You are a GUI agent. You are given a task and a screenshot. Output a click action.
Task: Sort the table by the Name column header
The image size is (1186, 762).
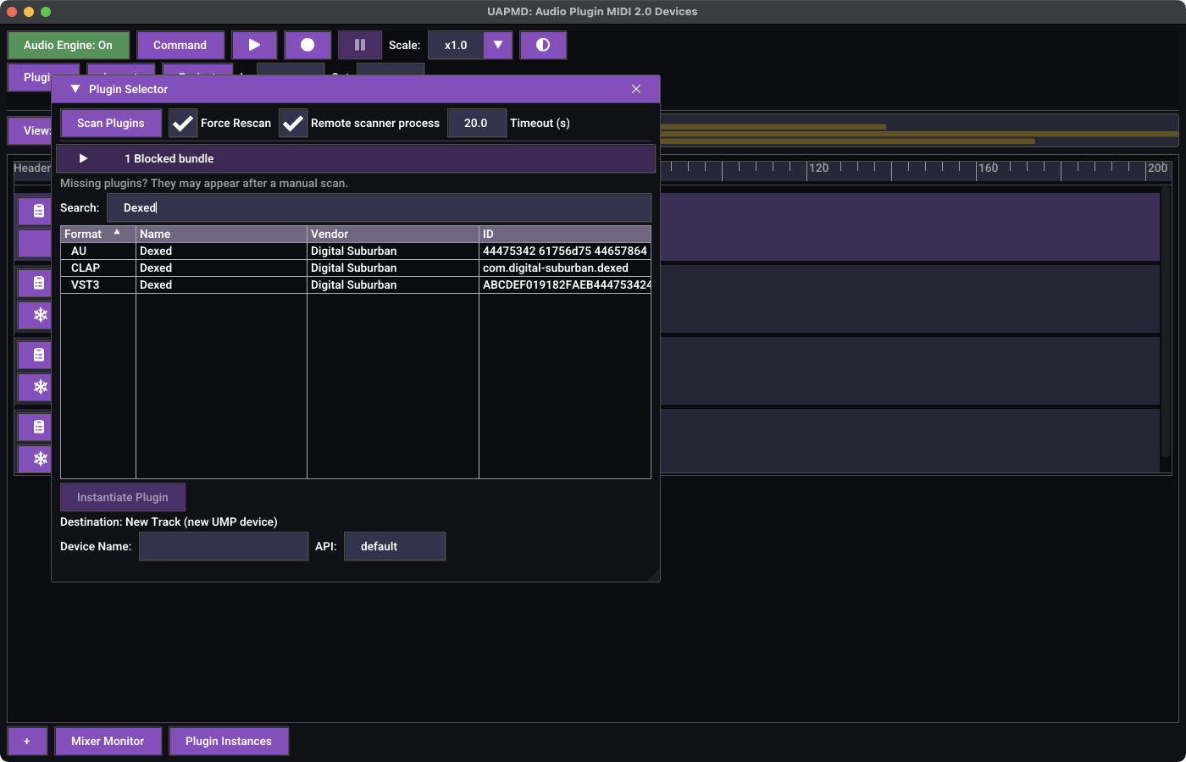tap(221, 234)
